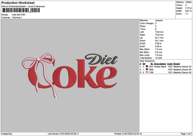The height and width of the screenshot is (136, 193).
Task: Click the Total Bobbin value '74.34ft'
Action: [x=158, y=58]
